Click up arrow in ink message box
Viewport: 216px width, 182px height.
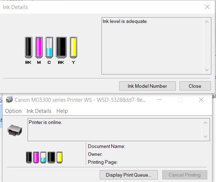tap(207, 22)
